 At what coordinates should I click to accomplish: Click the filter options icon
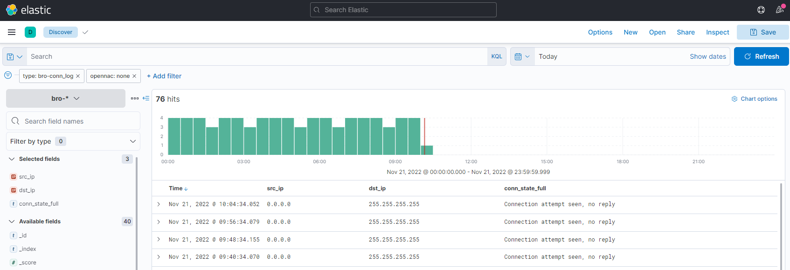pyautogui.click(x=8, y=76)
